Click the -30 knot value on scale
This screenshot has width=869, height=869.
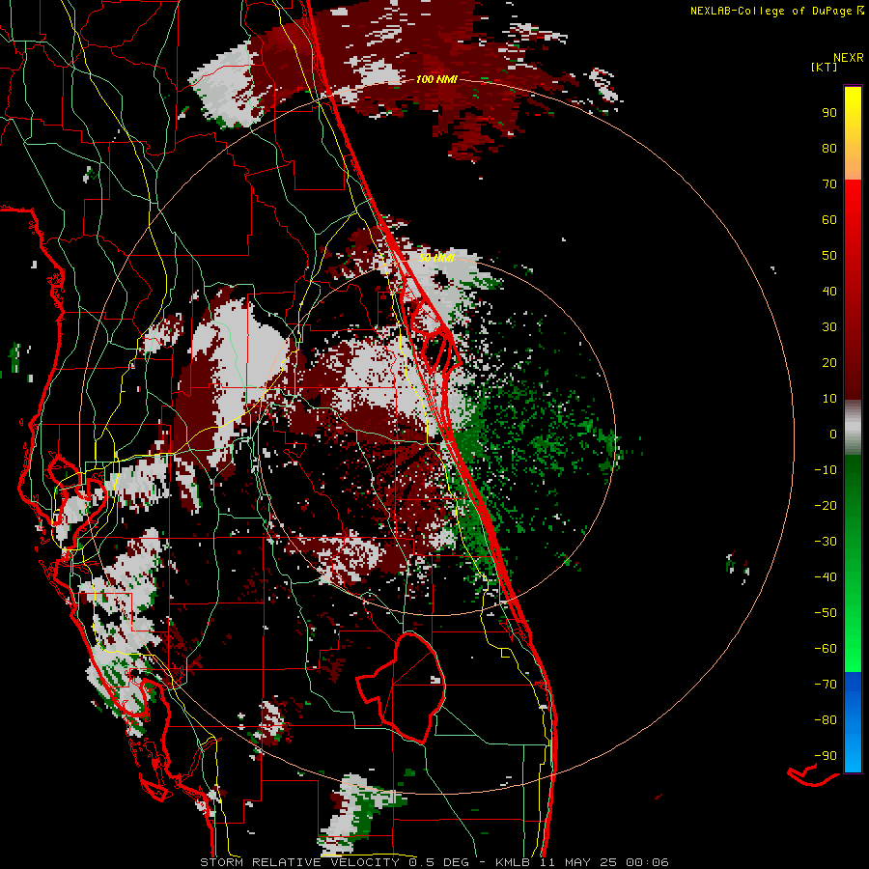point(826,542)
